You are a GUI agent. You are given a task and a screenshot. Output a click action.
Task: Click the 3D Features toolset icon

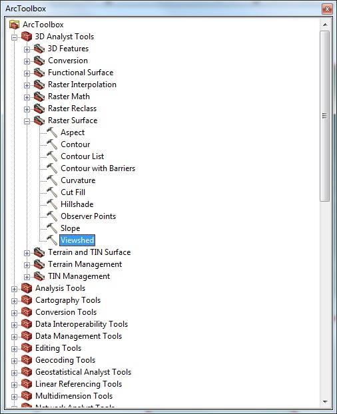click(x=39, y=49)
